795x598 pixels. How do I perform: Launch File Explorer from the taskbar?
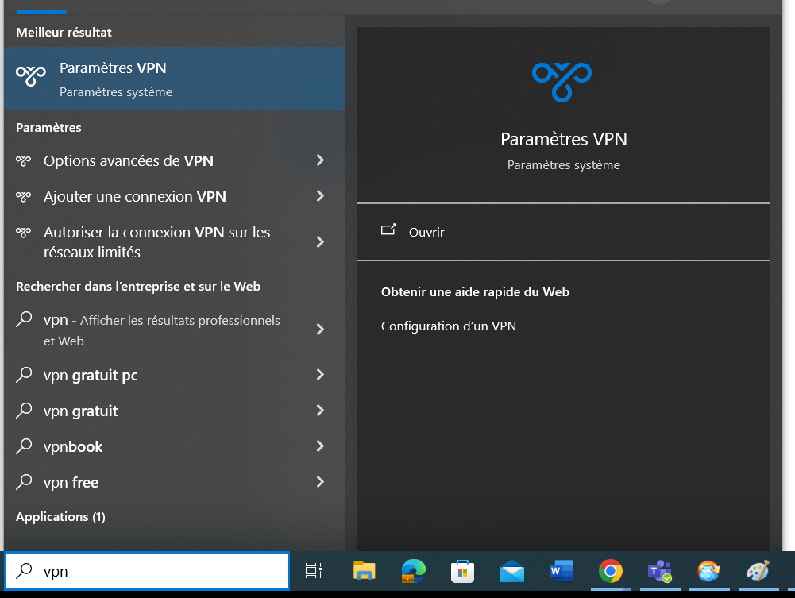pos(364,570)
